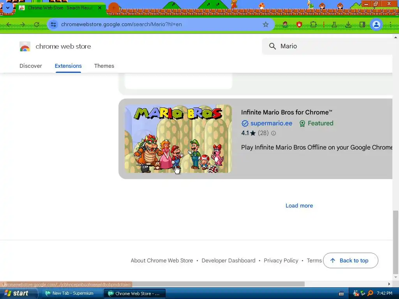399x299 pixels.
Task: Switch to New Tab - Supermium taskbar window
Action: [72, 294]
